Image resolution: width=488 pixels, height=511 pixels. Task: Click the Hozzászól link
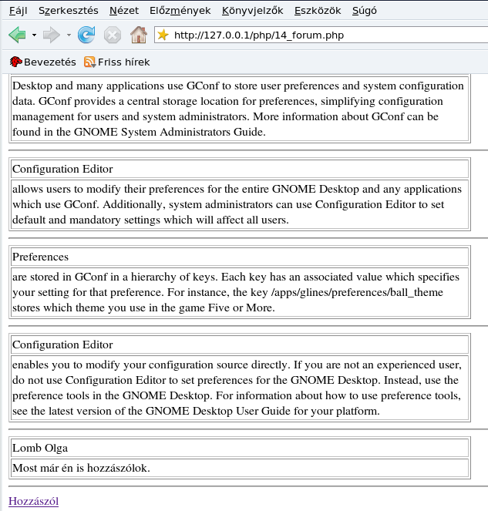[x=34, y=501]
